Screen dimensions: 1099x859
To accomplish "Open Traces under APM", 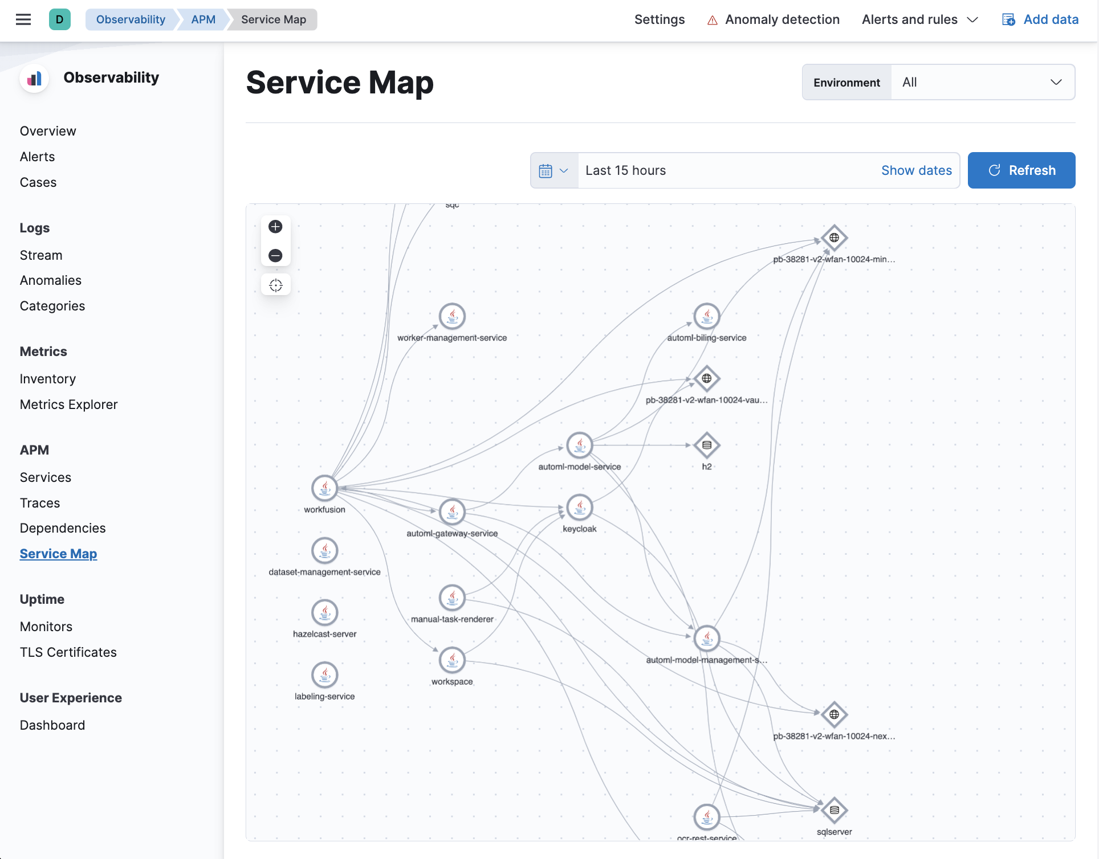I will click(x=40, y=503).
